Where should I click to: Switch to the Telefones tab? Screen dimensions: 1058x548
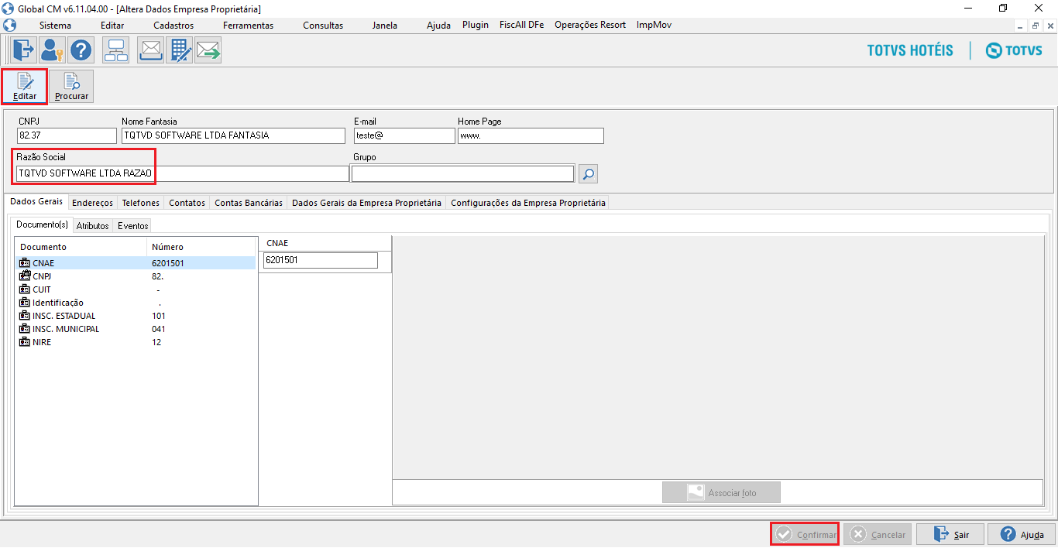[x=141, y=203]
